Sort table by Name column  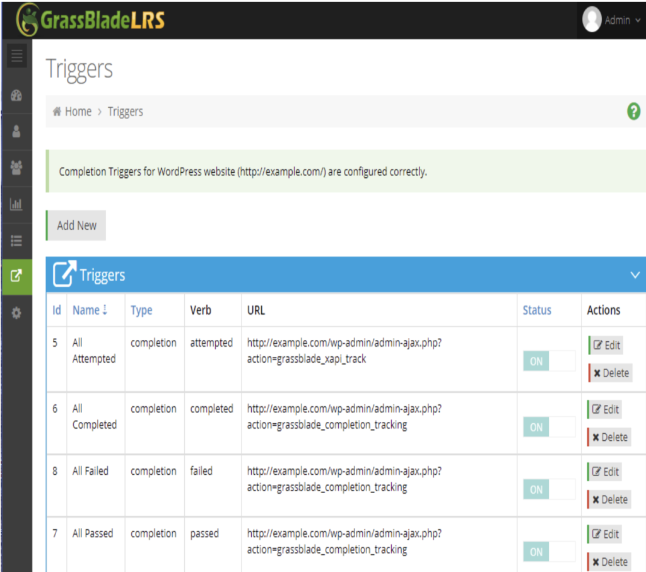click(x=90, y=310)
